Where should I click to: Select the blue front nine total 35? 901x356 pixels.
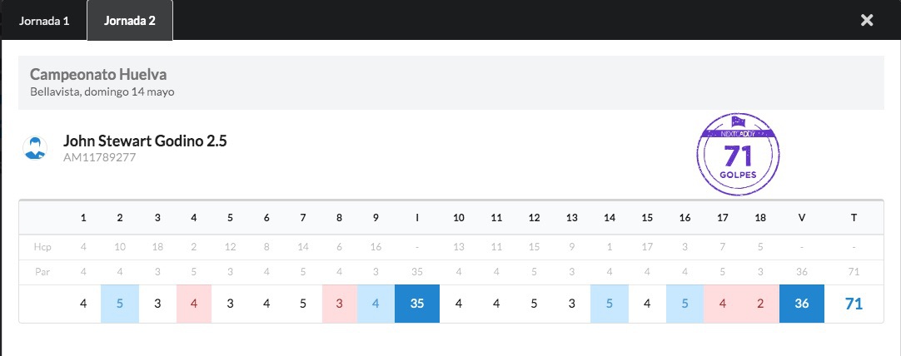417,303
